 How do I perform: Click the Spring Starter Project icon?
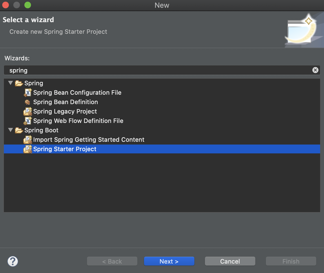click(x=28, y=149)
